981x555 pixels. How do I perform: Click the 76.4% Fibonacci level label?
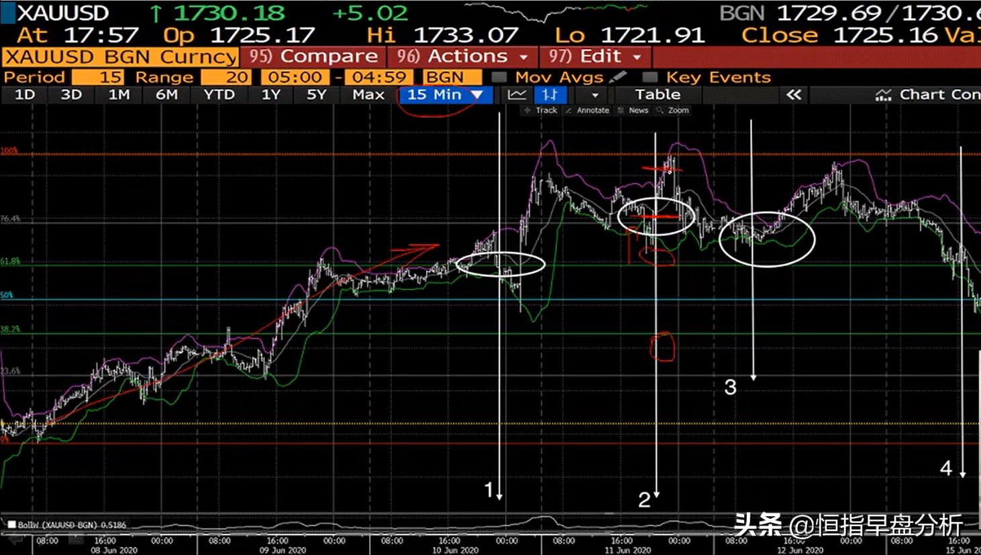tap(10, 219)
